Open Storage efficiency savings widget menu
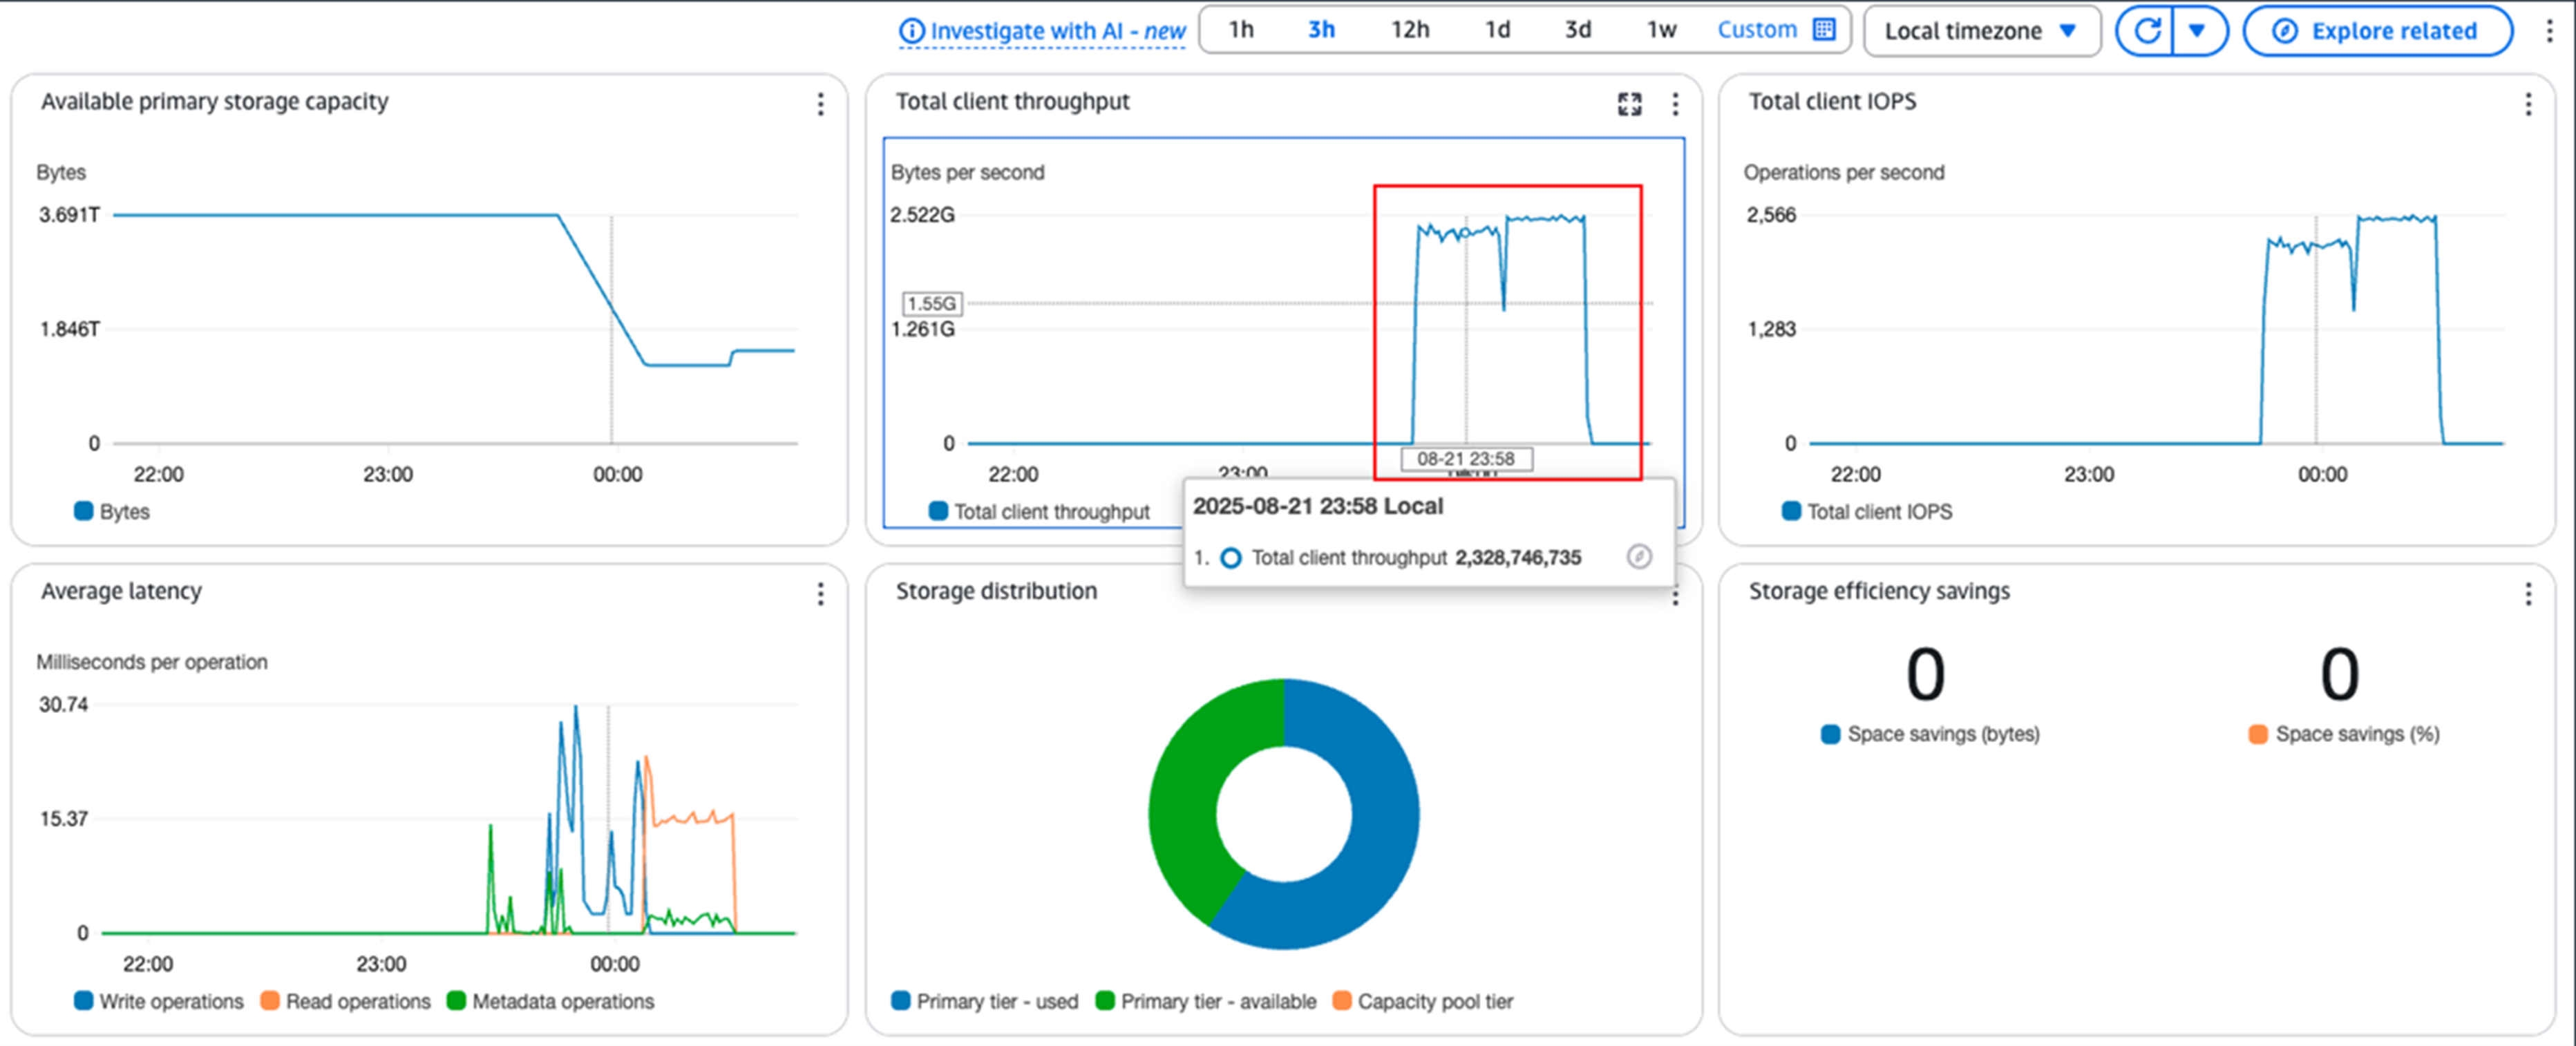The height and width of the screenshot is (1046, 2576). pos(2528,594)
